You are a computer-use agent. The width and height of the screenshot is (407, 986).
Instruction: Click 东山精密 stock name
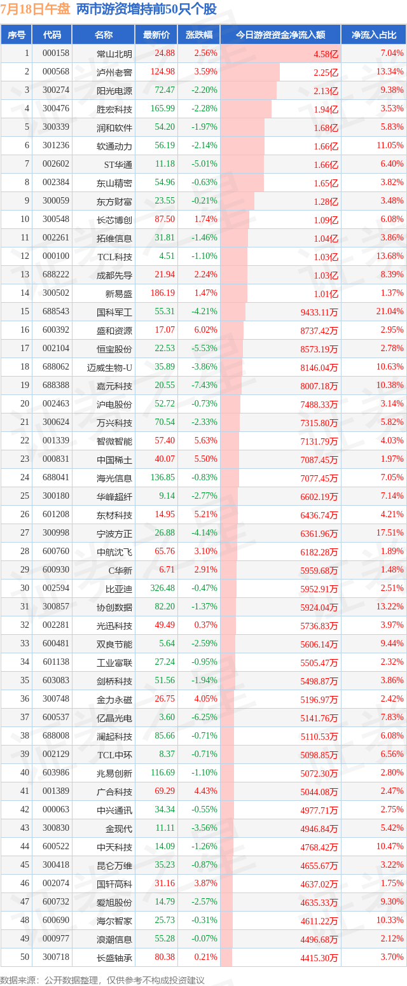tap(114, 183)
